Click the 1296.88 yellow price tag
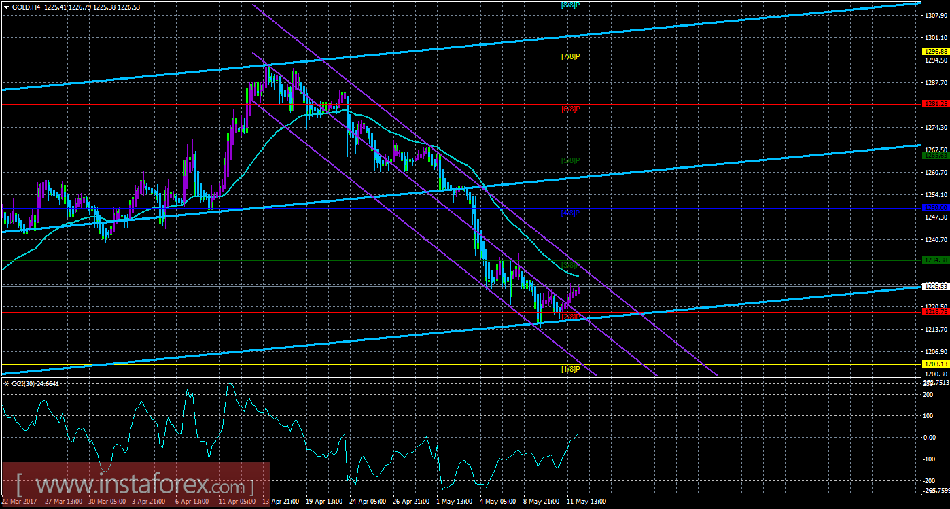Viewport: 950px width, 509px height. [935, 52]
